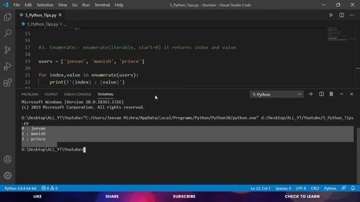Open the Explorer view in activity bar
Viewport: 360px width, 202px height.
click(x=7, y=17)
